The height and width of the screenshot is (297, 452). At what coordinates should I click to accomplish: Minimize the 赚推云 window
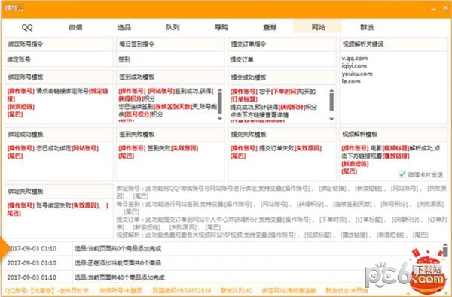pyautogui.click(x=434, y=8)
